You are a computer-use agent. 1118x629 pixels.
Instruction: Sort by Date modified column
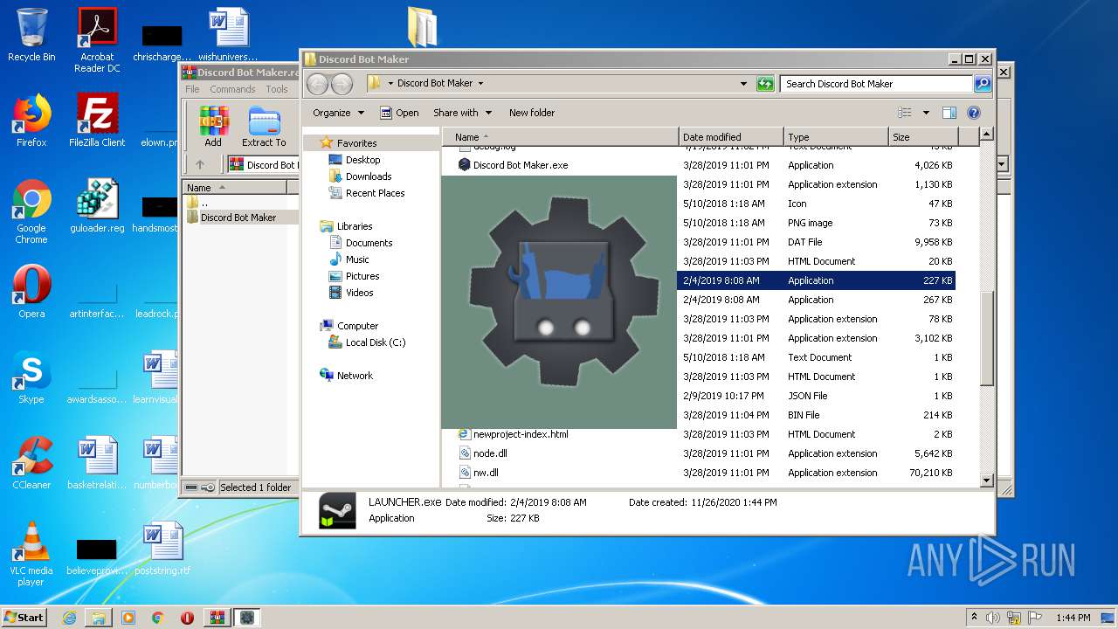[x=730, y=137]
